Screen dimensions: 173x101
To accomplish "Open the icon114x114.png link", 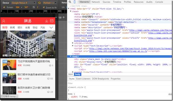I will (x=83, y=35).
